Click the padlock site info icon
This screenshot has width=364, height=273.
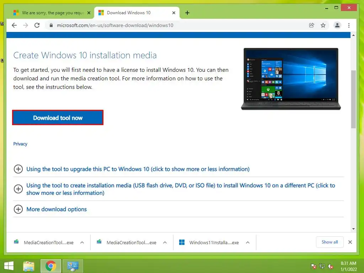51,25
